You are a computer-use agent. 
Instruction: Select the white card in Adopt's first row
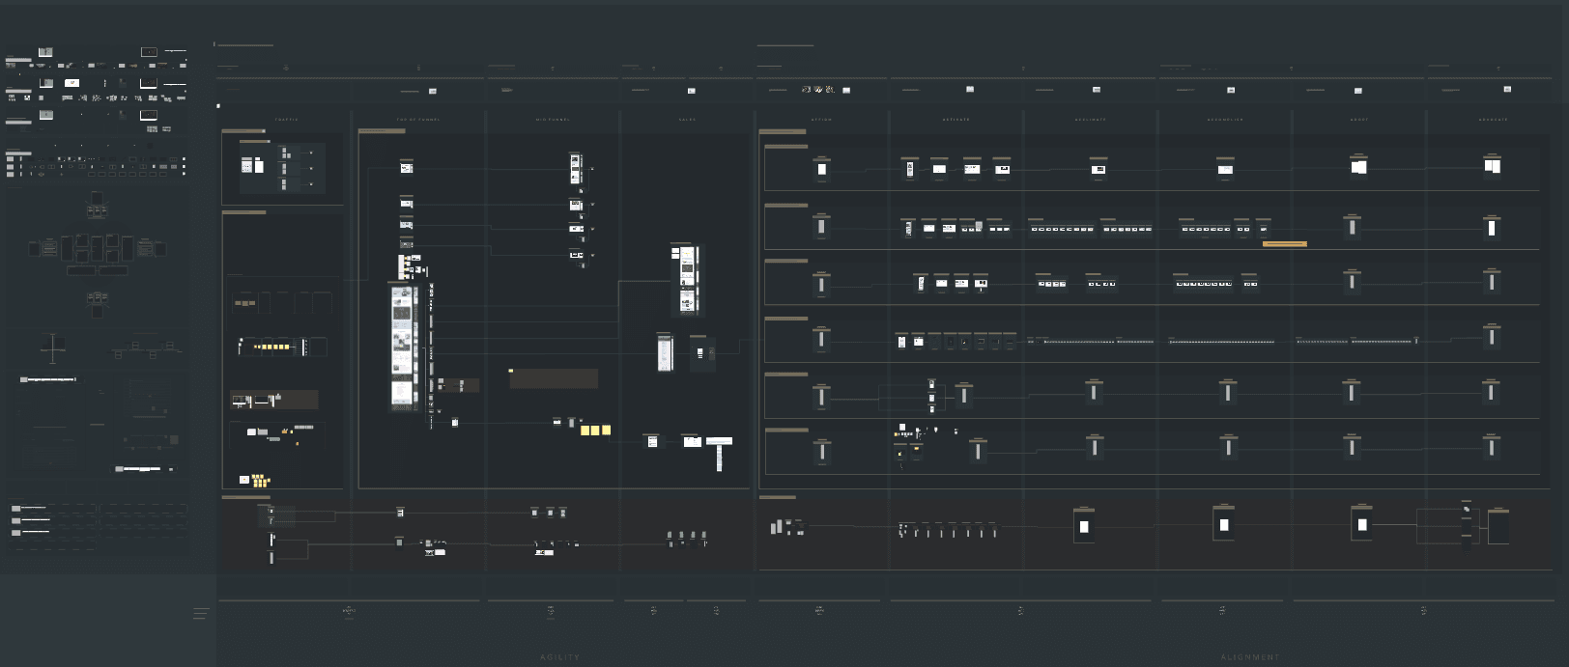(x=1358, y=166)
